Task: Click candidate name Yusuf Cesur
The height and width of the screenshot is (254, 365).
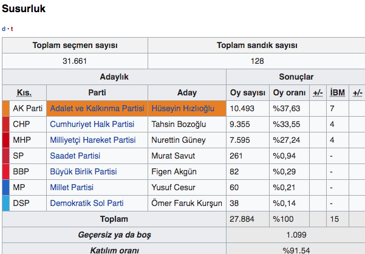Action: [x=173, y=187]
